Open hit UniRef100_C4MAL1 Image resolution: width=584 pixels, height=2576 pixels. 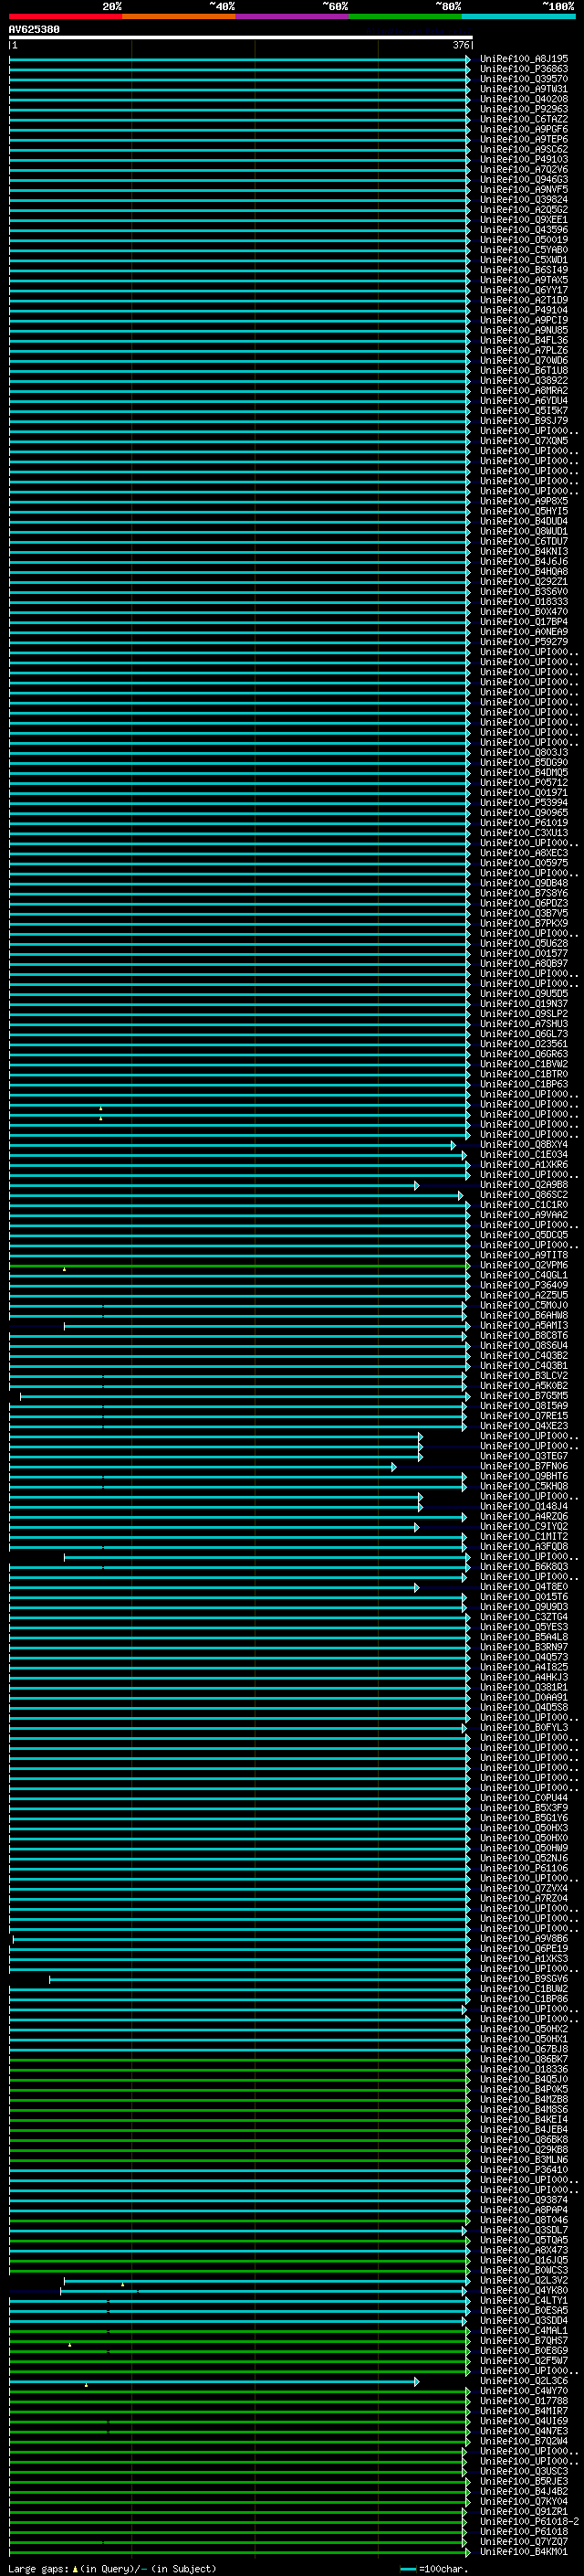524,2331
